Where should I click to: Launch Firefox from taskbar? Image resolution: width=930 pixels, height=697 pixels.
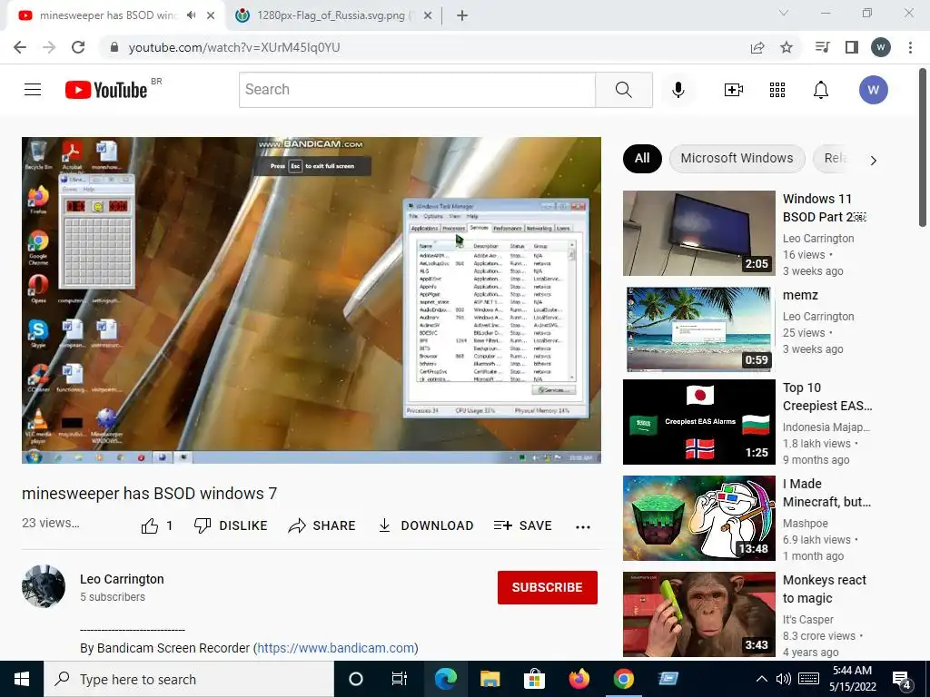(x=579, y=679)
